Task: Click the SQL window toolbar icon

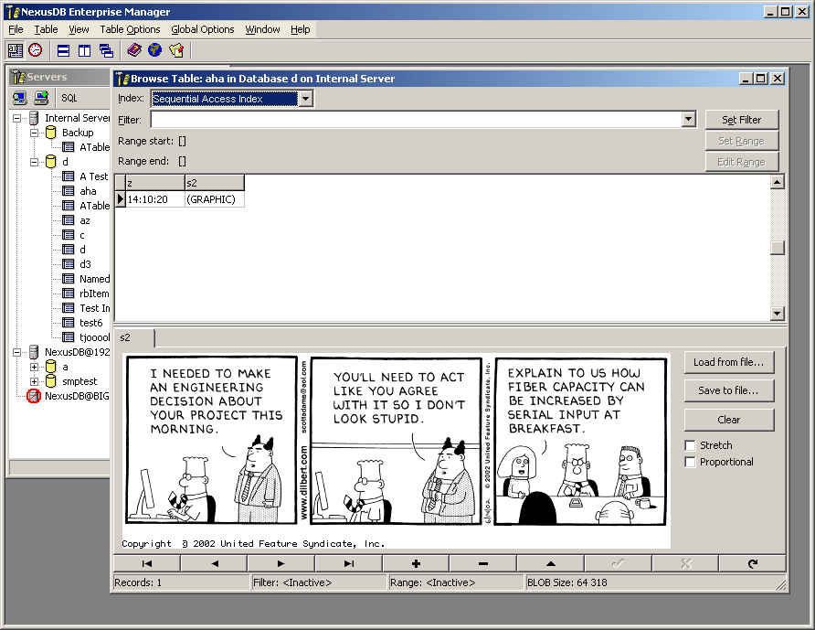Action: pos(15,50)
